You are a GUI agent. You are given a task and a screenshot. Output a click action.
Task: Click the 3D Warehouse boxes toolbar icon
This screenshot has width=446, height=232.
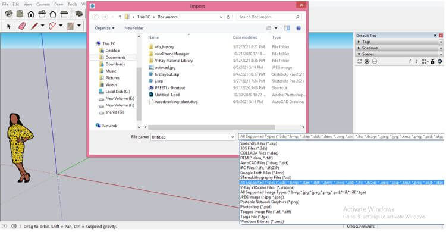pos(78,14)
